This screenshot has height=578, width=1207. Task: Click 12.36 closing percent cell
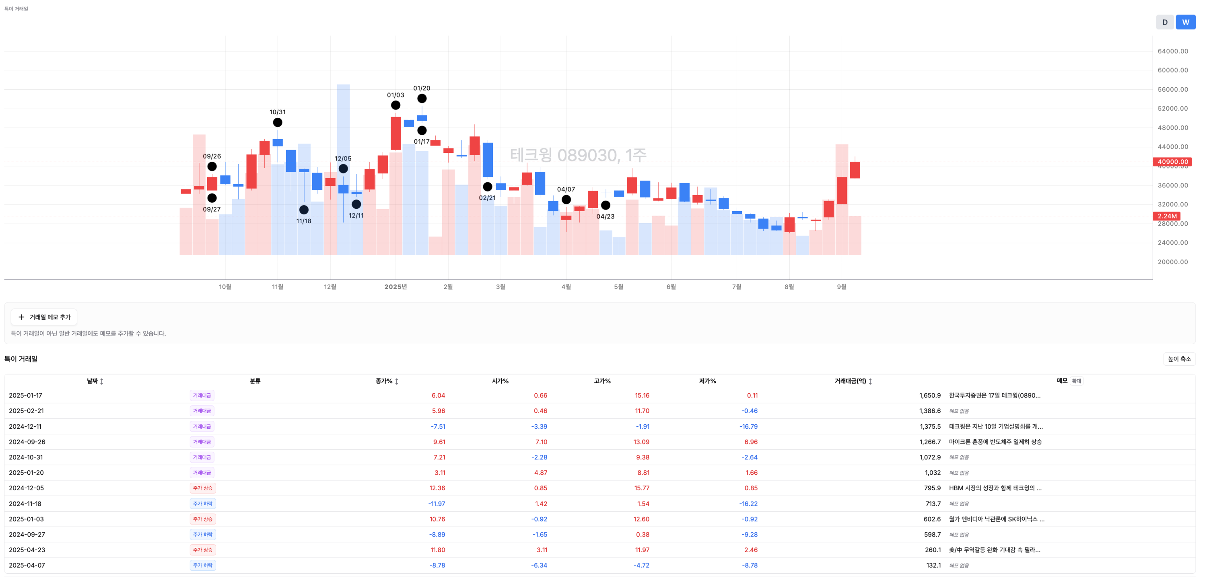[437, 488]
